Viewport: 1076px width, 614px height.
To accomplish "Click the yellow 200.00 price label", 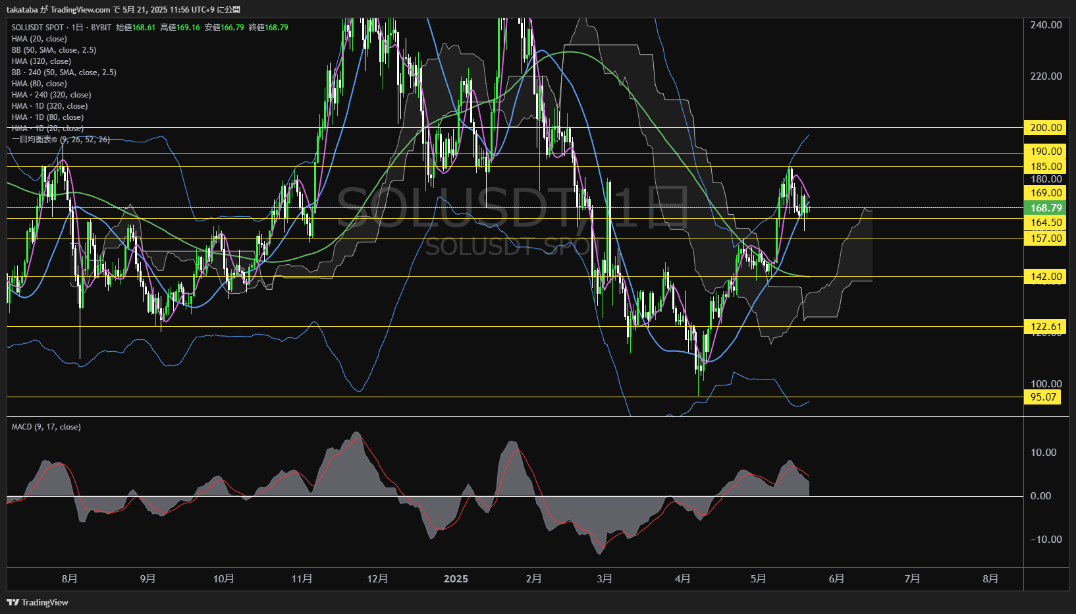I will [1046, 128].
